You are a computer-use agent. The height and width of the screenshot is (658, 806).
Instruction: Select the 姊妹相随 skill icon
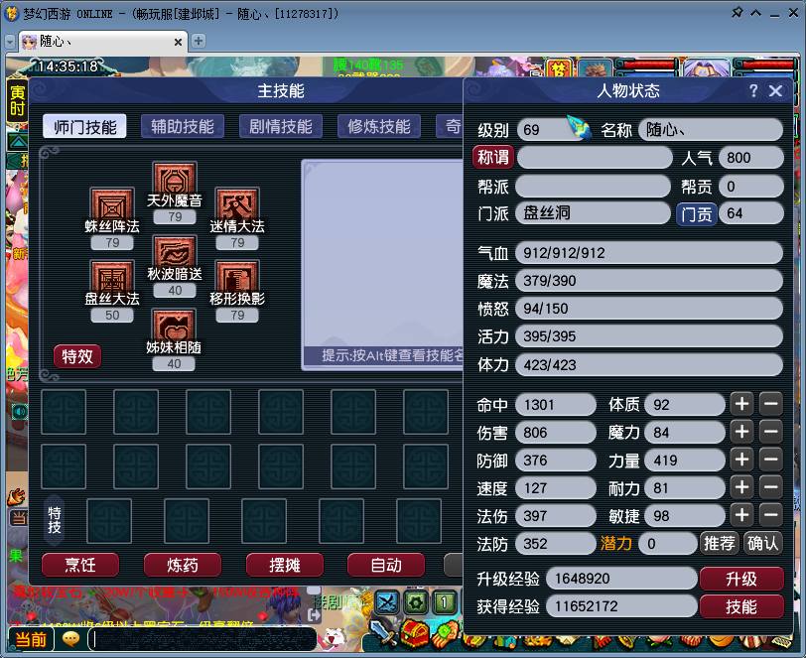(174, 325)
